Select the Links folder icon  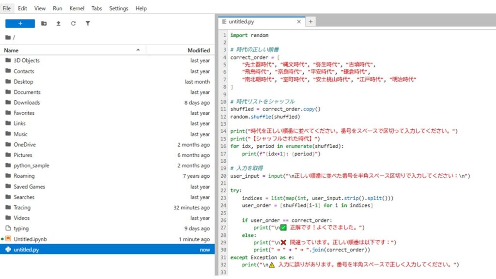click(8, 123)
